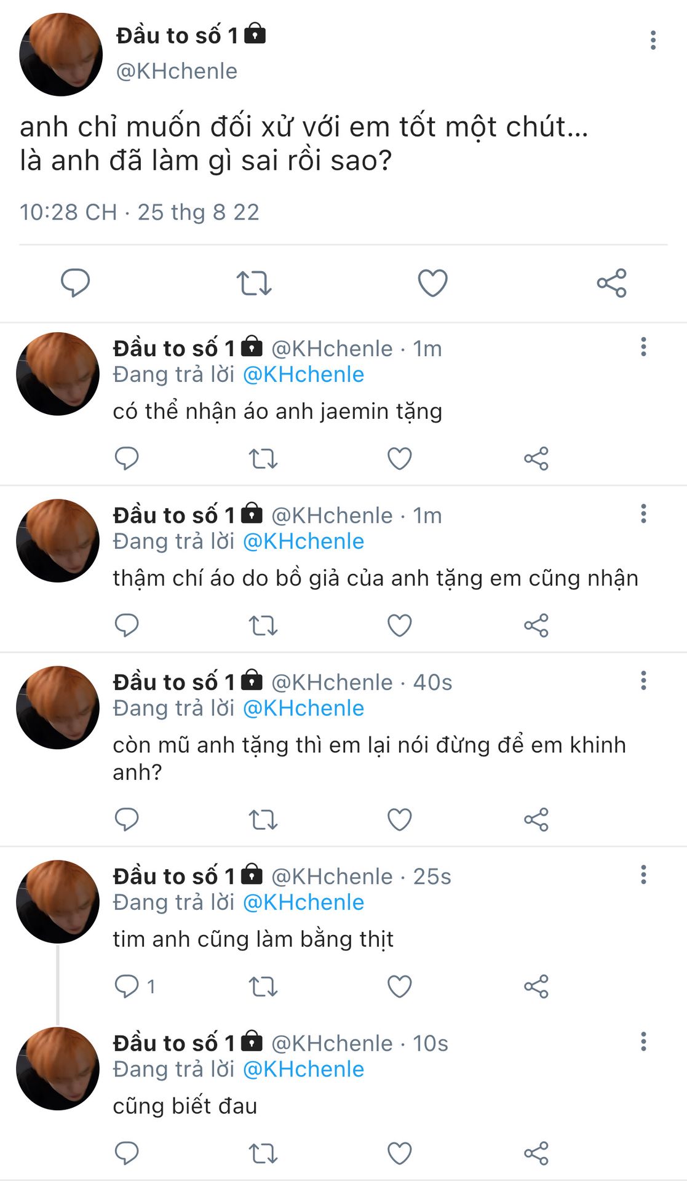Open three-dot menu on the 25s reply
This screenshot has width=687, height=1181.
coord(643,874)
